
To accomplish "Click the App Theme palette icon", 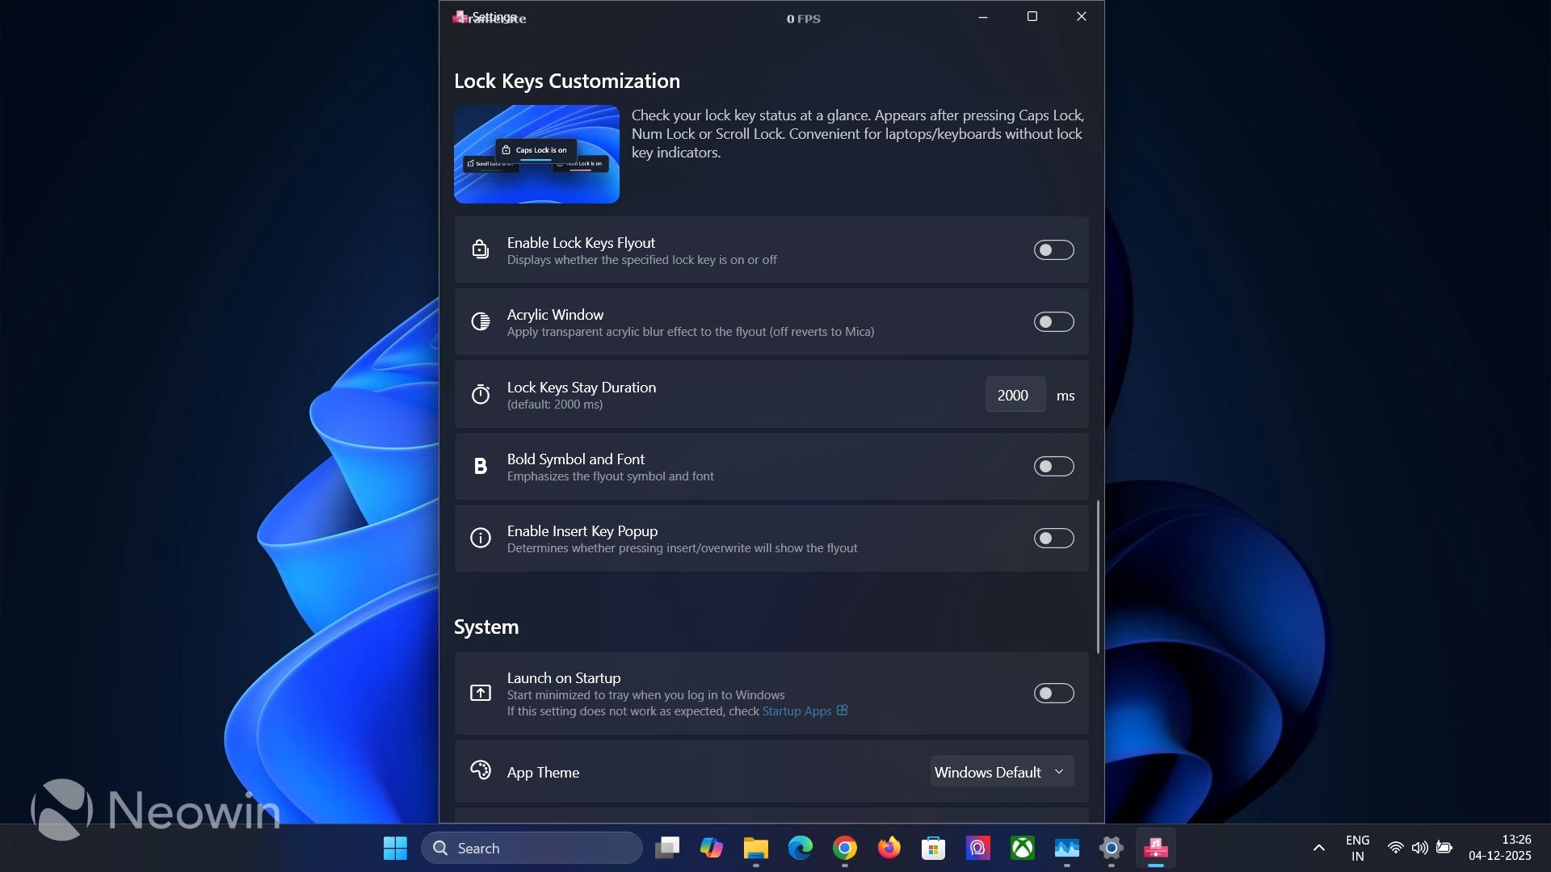I will (481, 771).
